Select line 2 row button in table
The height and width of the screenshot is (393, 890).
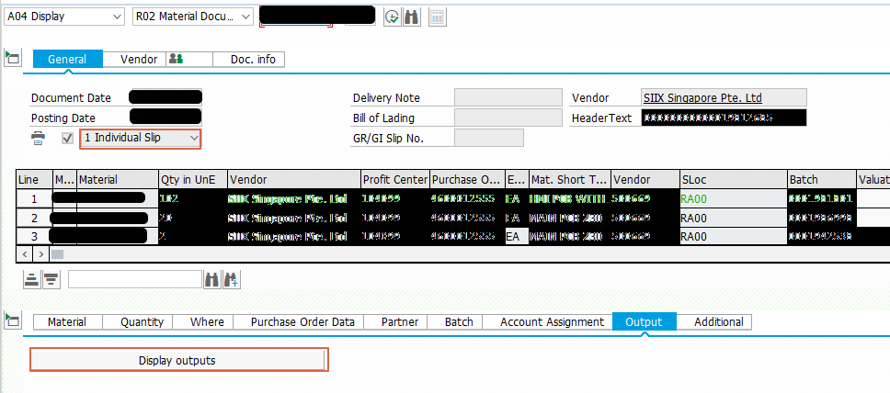34,218
